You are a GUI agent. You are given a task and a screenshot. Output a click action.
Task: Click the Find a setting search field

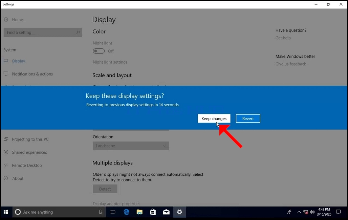pos(43,32)
